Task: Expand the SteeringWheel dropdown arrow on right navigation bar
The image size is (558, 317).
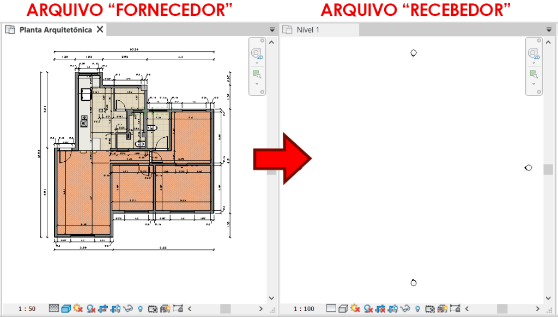Action: coord(533,63)
